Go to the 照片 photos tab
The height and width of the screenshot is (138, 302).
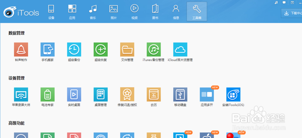(x=114, y=12)
